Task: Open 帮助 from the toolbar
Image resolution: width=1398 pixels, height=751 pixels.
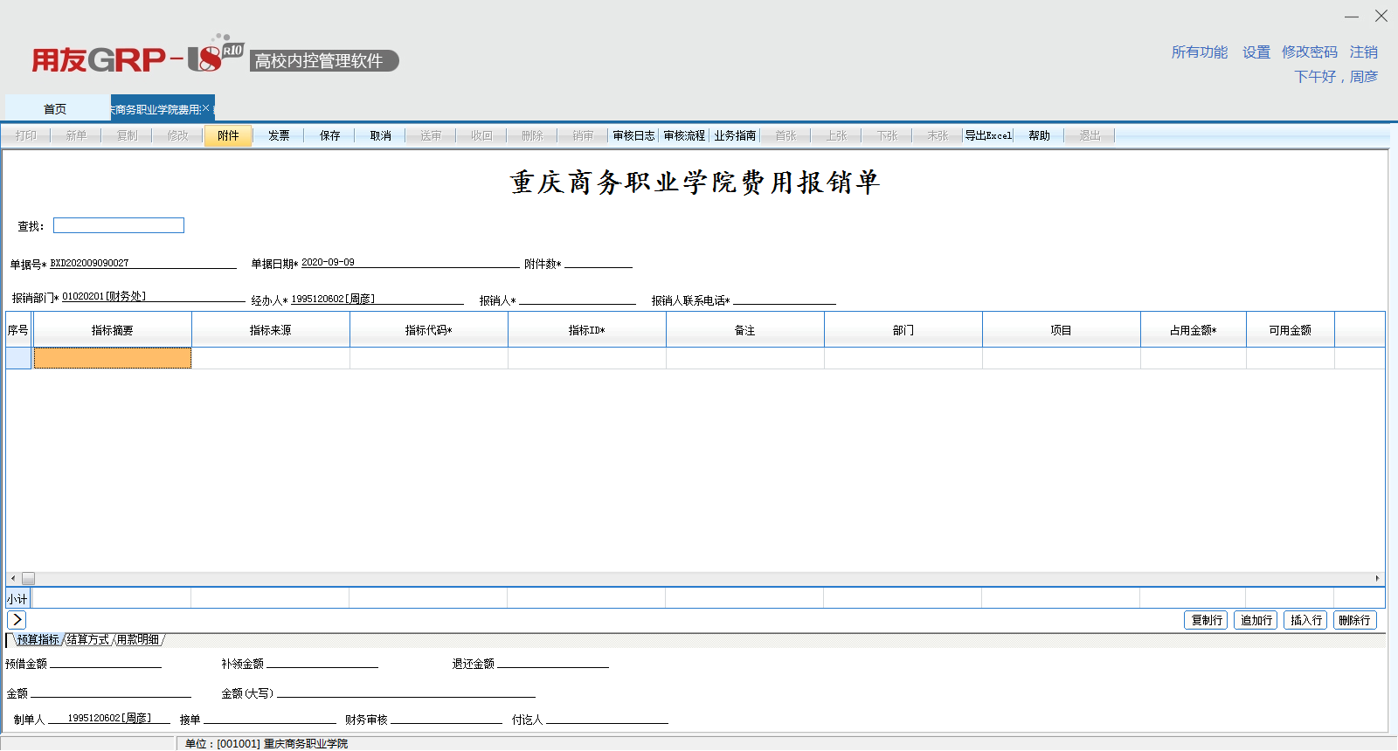Action: (x=1039, y=135)
